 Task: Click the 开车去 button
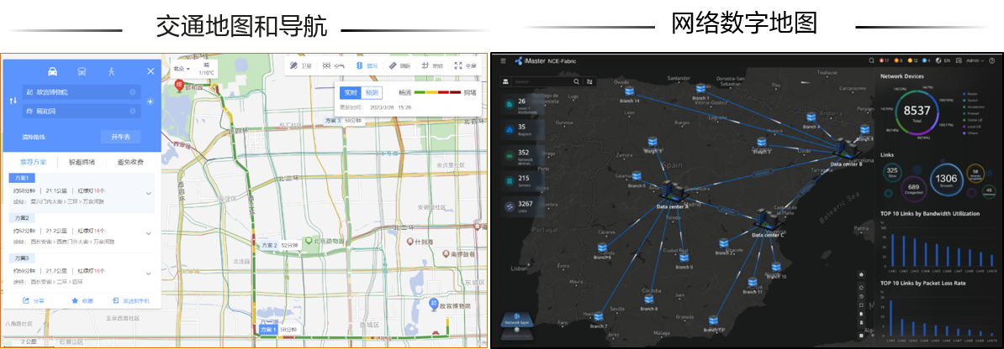click(121, 137)
